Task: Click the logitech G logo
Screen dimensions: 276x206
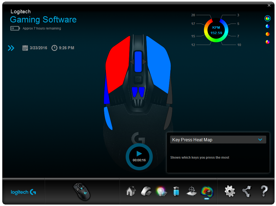Action: 23,192
